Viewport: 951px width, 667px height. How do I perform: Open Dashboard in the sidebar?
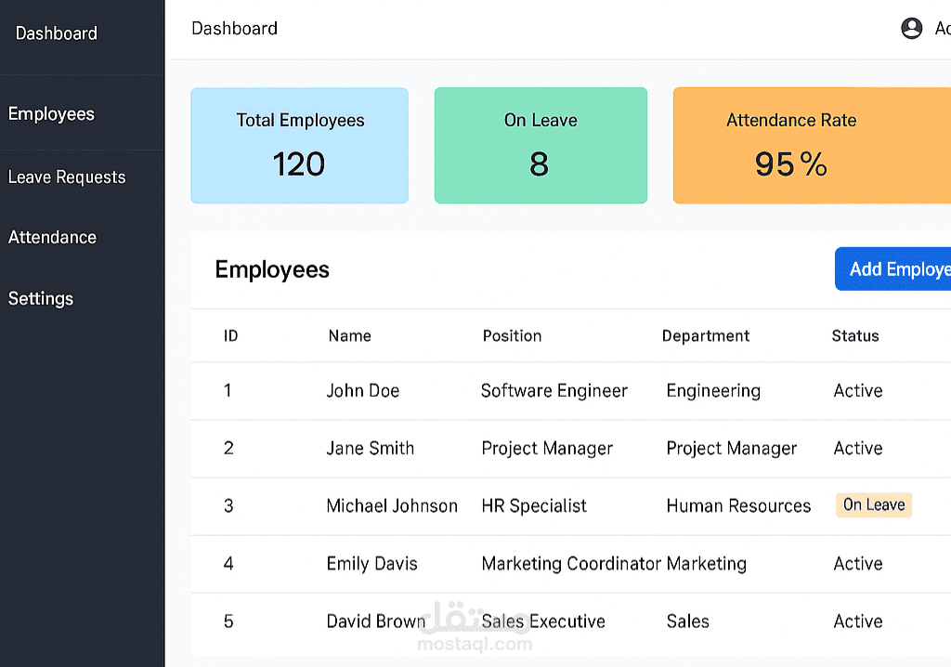pyautogui.click(x=56, y=33)
